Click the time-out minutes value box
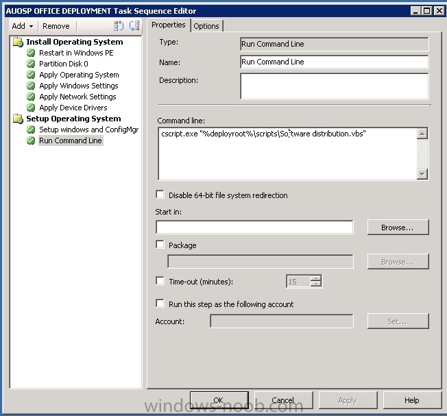The height and width of the screenshot is (416, 447). pos(298,282)
